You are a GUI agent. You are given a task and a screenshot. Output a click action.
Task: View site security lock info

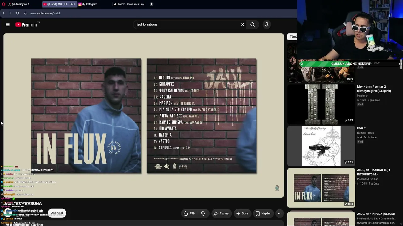(25, 13)
